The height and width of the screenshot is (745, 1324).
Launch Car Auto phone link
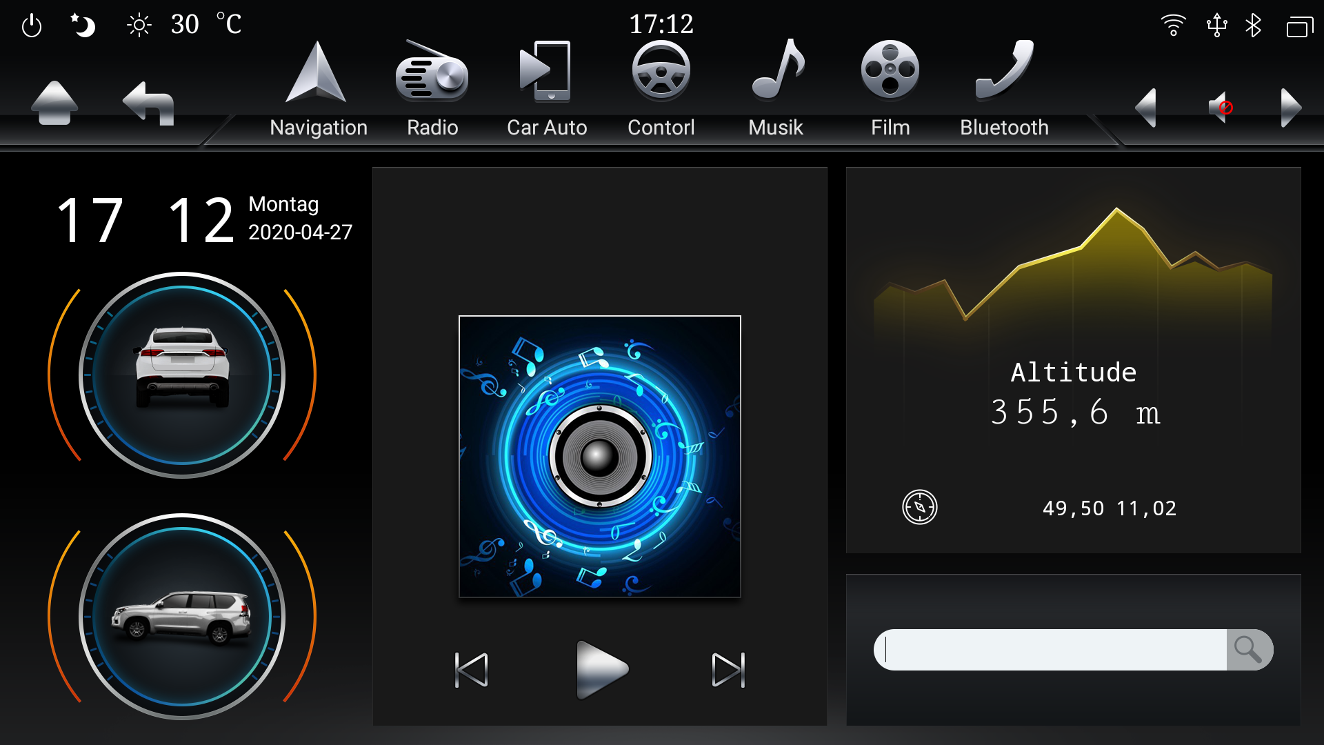547,90
